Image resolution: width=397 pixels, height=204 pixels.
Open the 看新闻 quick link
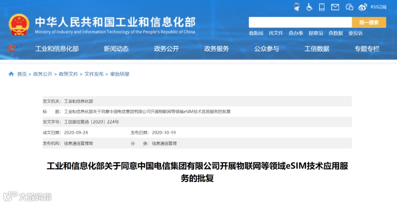point(256,33)
